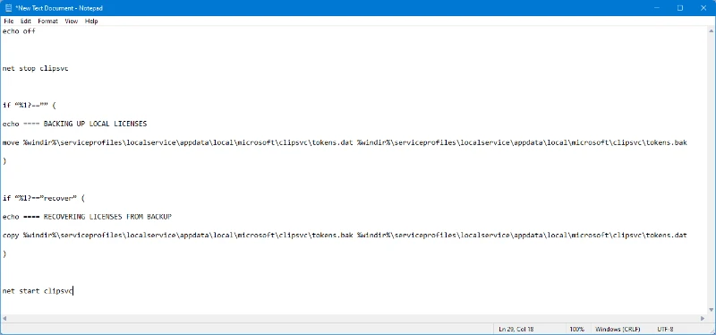Open the Help menu
Image resolution: width=716 pixels, height=335 pixels.
[91, 21]
